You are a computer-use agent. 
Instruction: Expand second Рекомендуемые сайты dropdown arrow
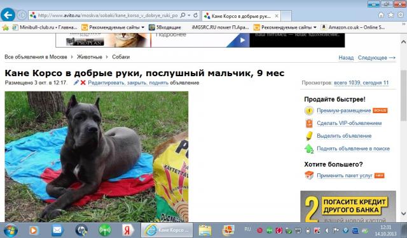coord(315,27)
